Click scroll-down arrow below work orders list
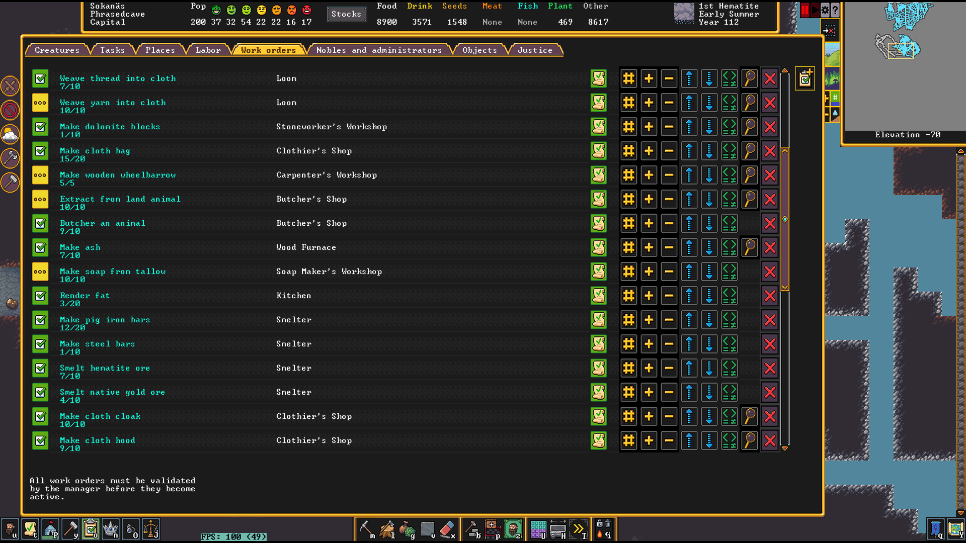966x543 pixels. pos(784,448)
